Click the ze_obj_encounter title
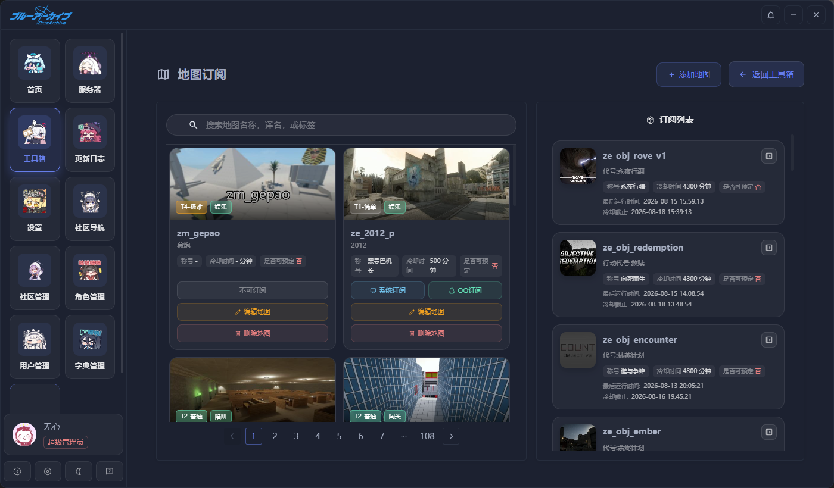Image resolution: width=834 pixels, height=488 pixels. coord(640,340)
